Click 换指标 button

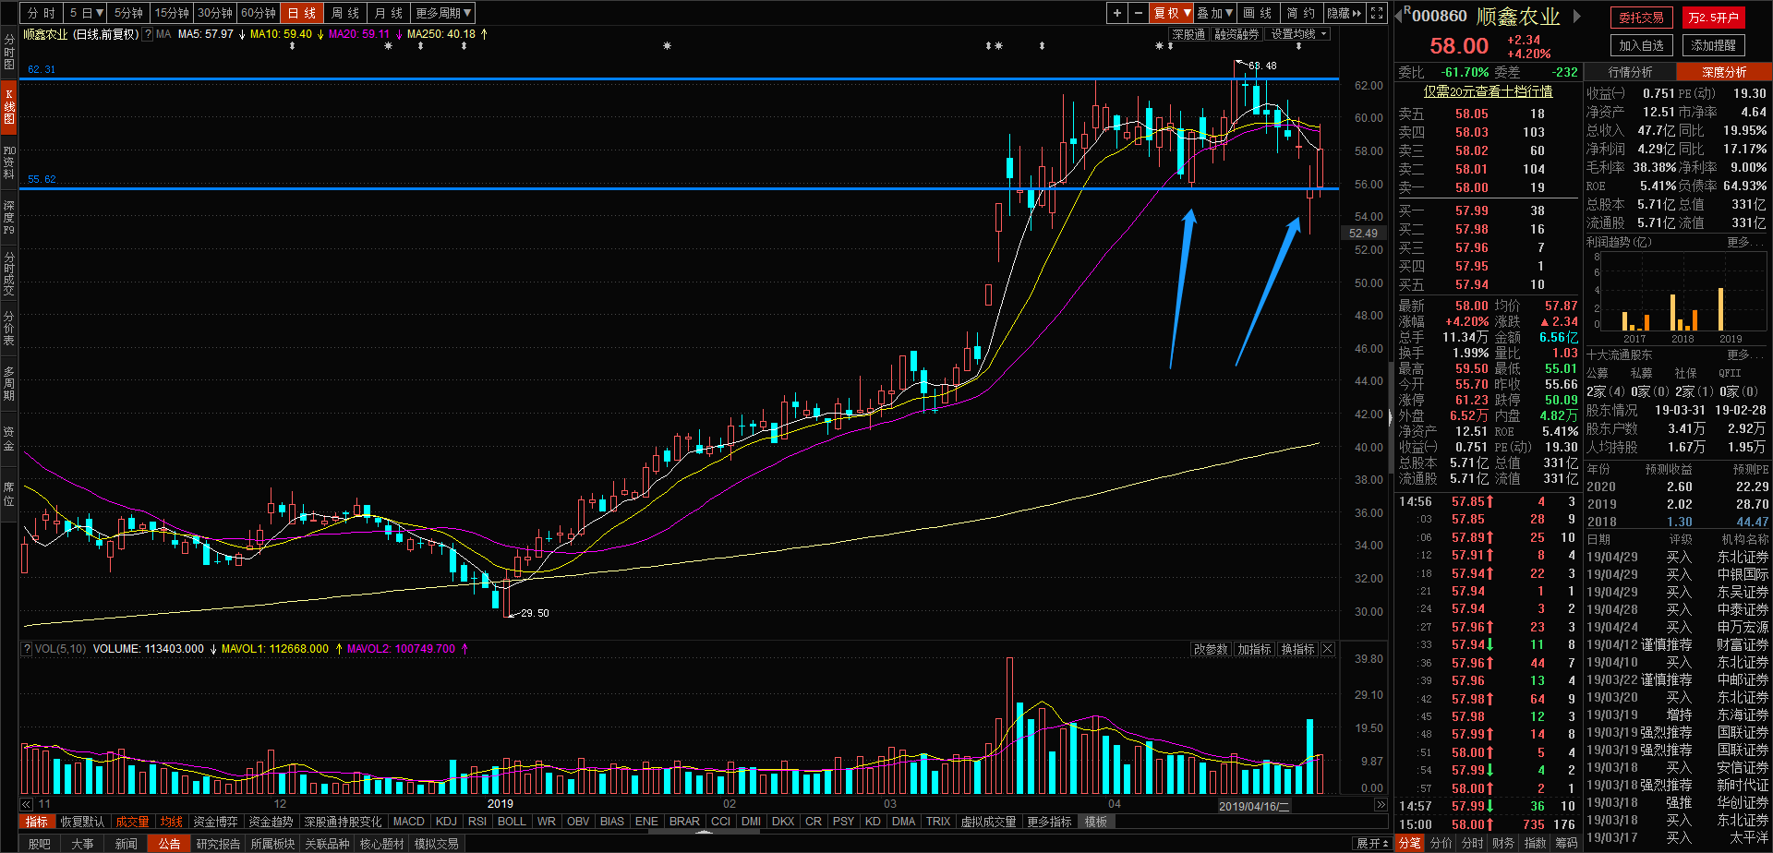coord(1297,650)
